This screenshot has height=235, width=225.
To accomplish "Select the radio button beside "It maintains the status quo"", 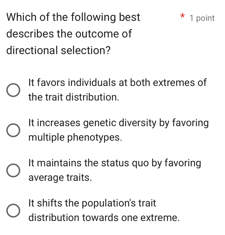I will (13, 170).
